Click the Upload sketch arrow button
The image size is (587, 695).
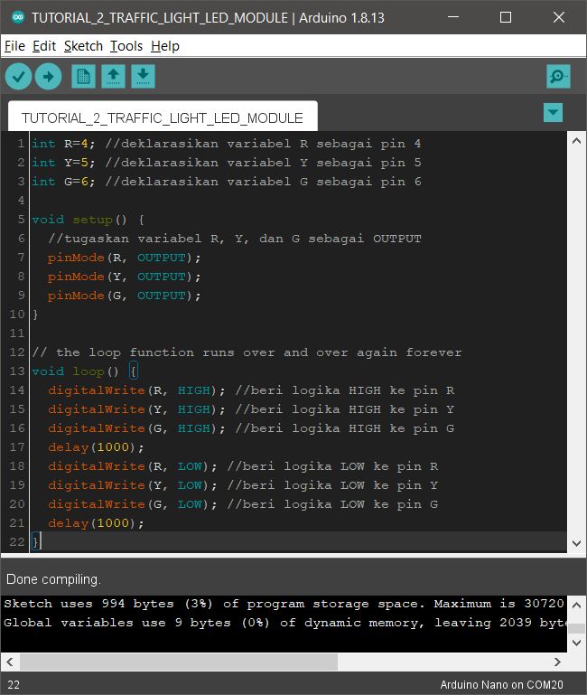(x=48, y=76)
